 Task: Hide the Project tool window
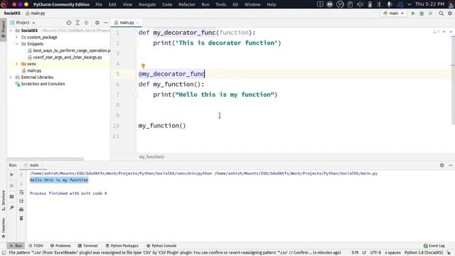click(106, 23)
